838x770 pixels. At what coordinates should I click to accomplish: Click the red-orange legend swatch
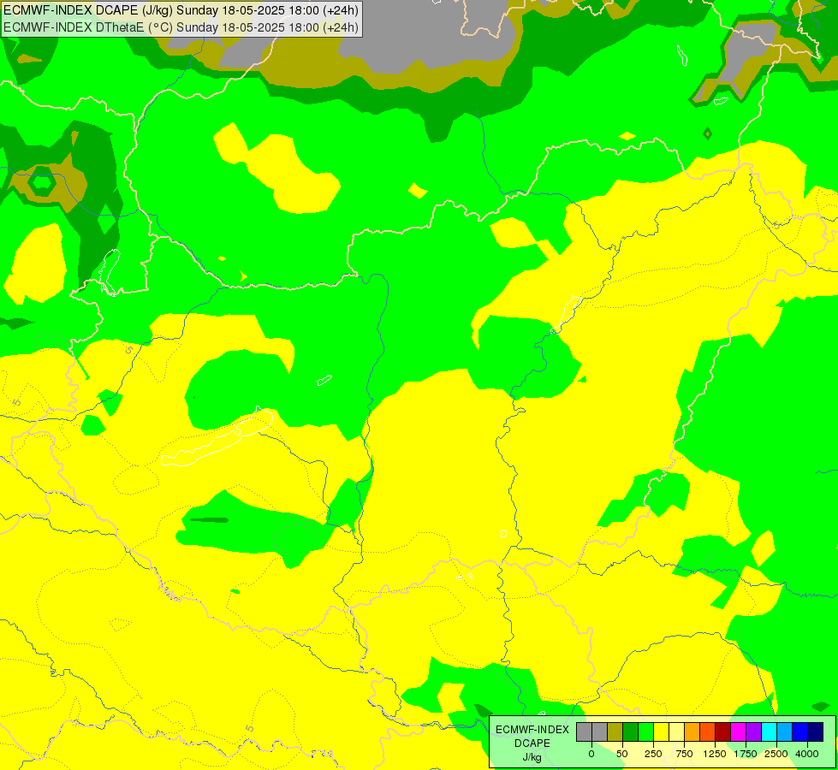click(707, 732)
